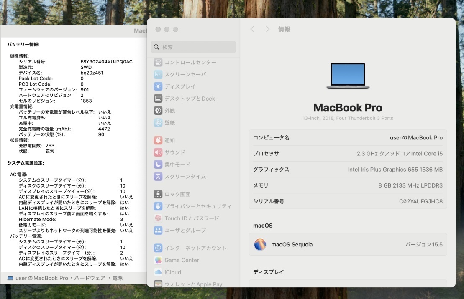Open Wallpaper (壁紙) sidebar icon

coord(158,123)
